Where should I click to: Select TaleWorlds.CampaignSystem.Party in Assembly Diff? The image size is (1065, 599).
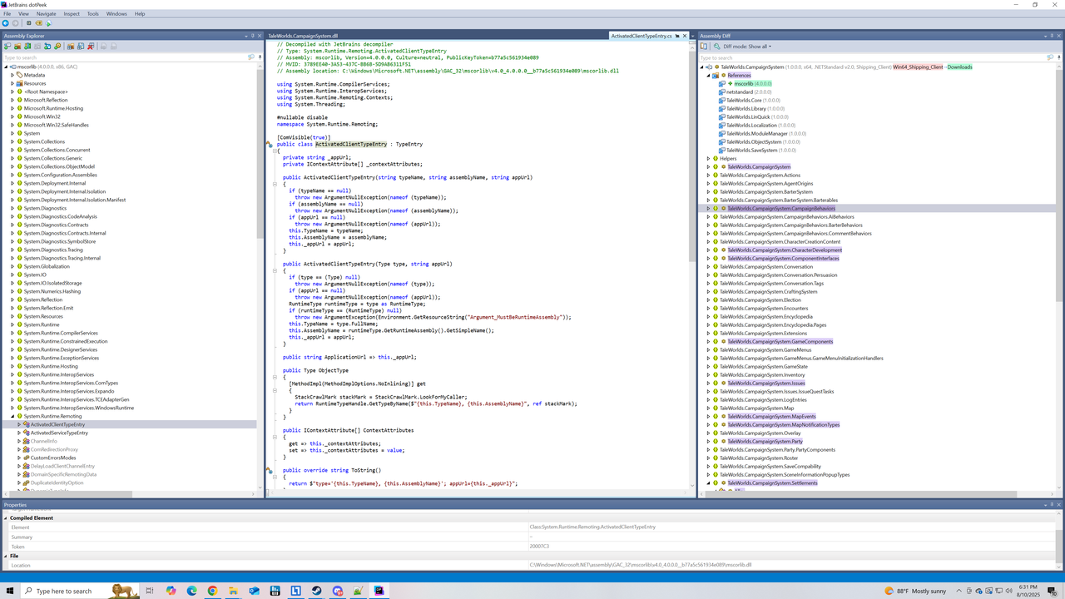765,442
